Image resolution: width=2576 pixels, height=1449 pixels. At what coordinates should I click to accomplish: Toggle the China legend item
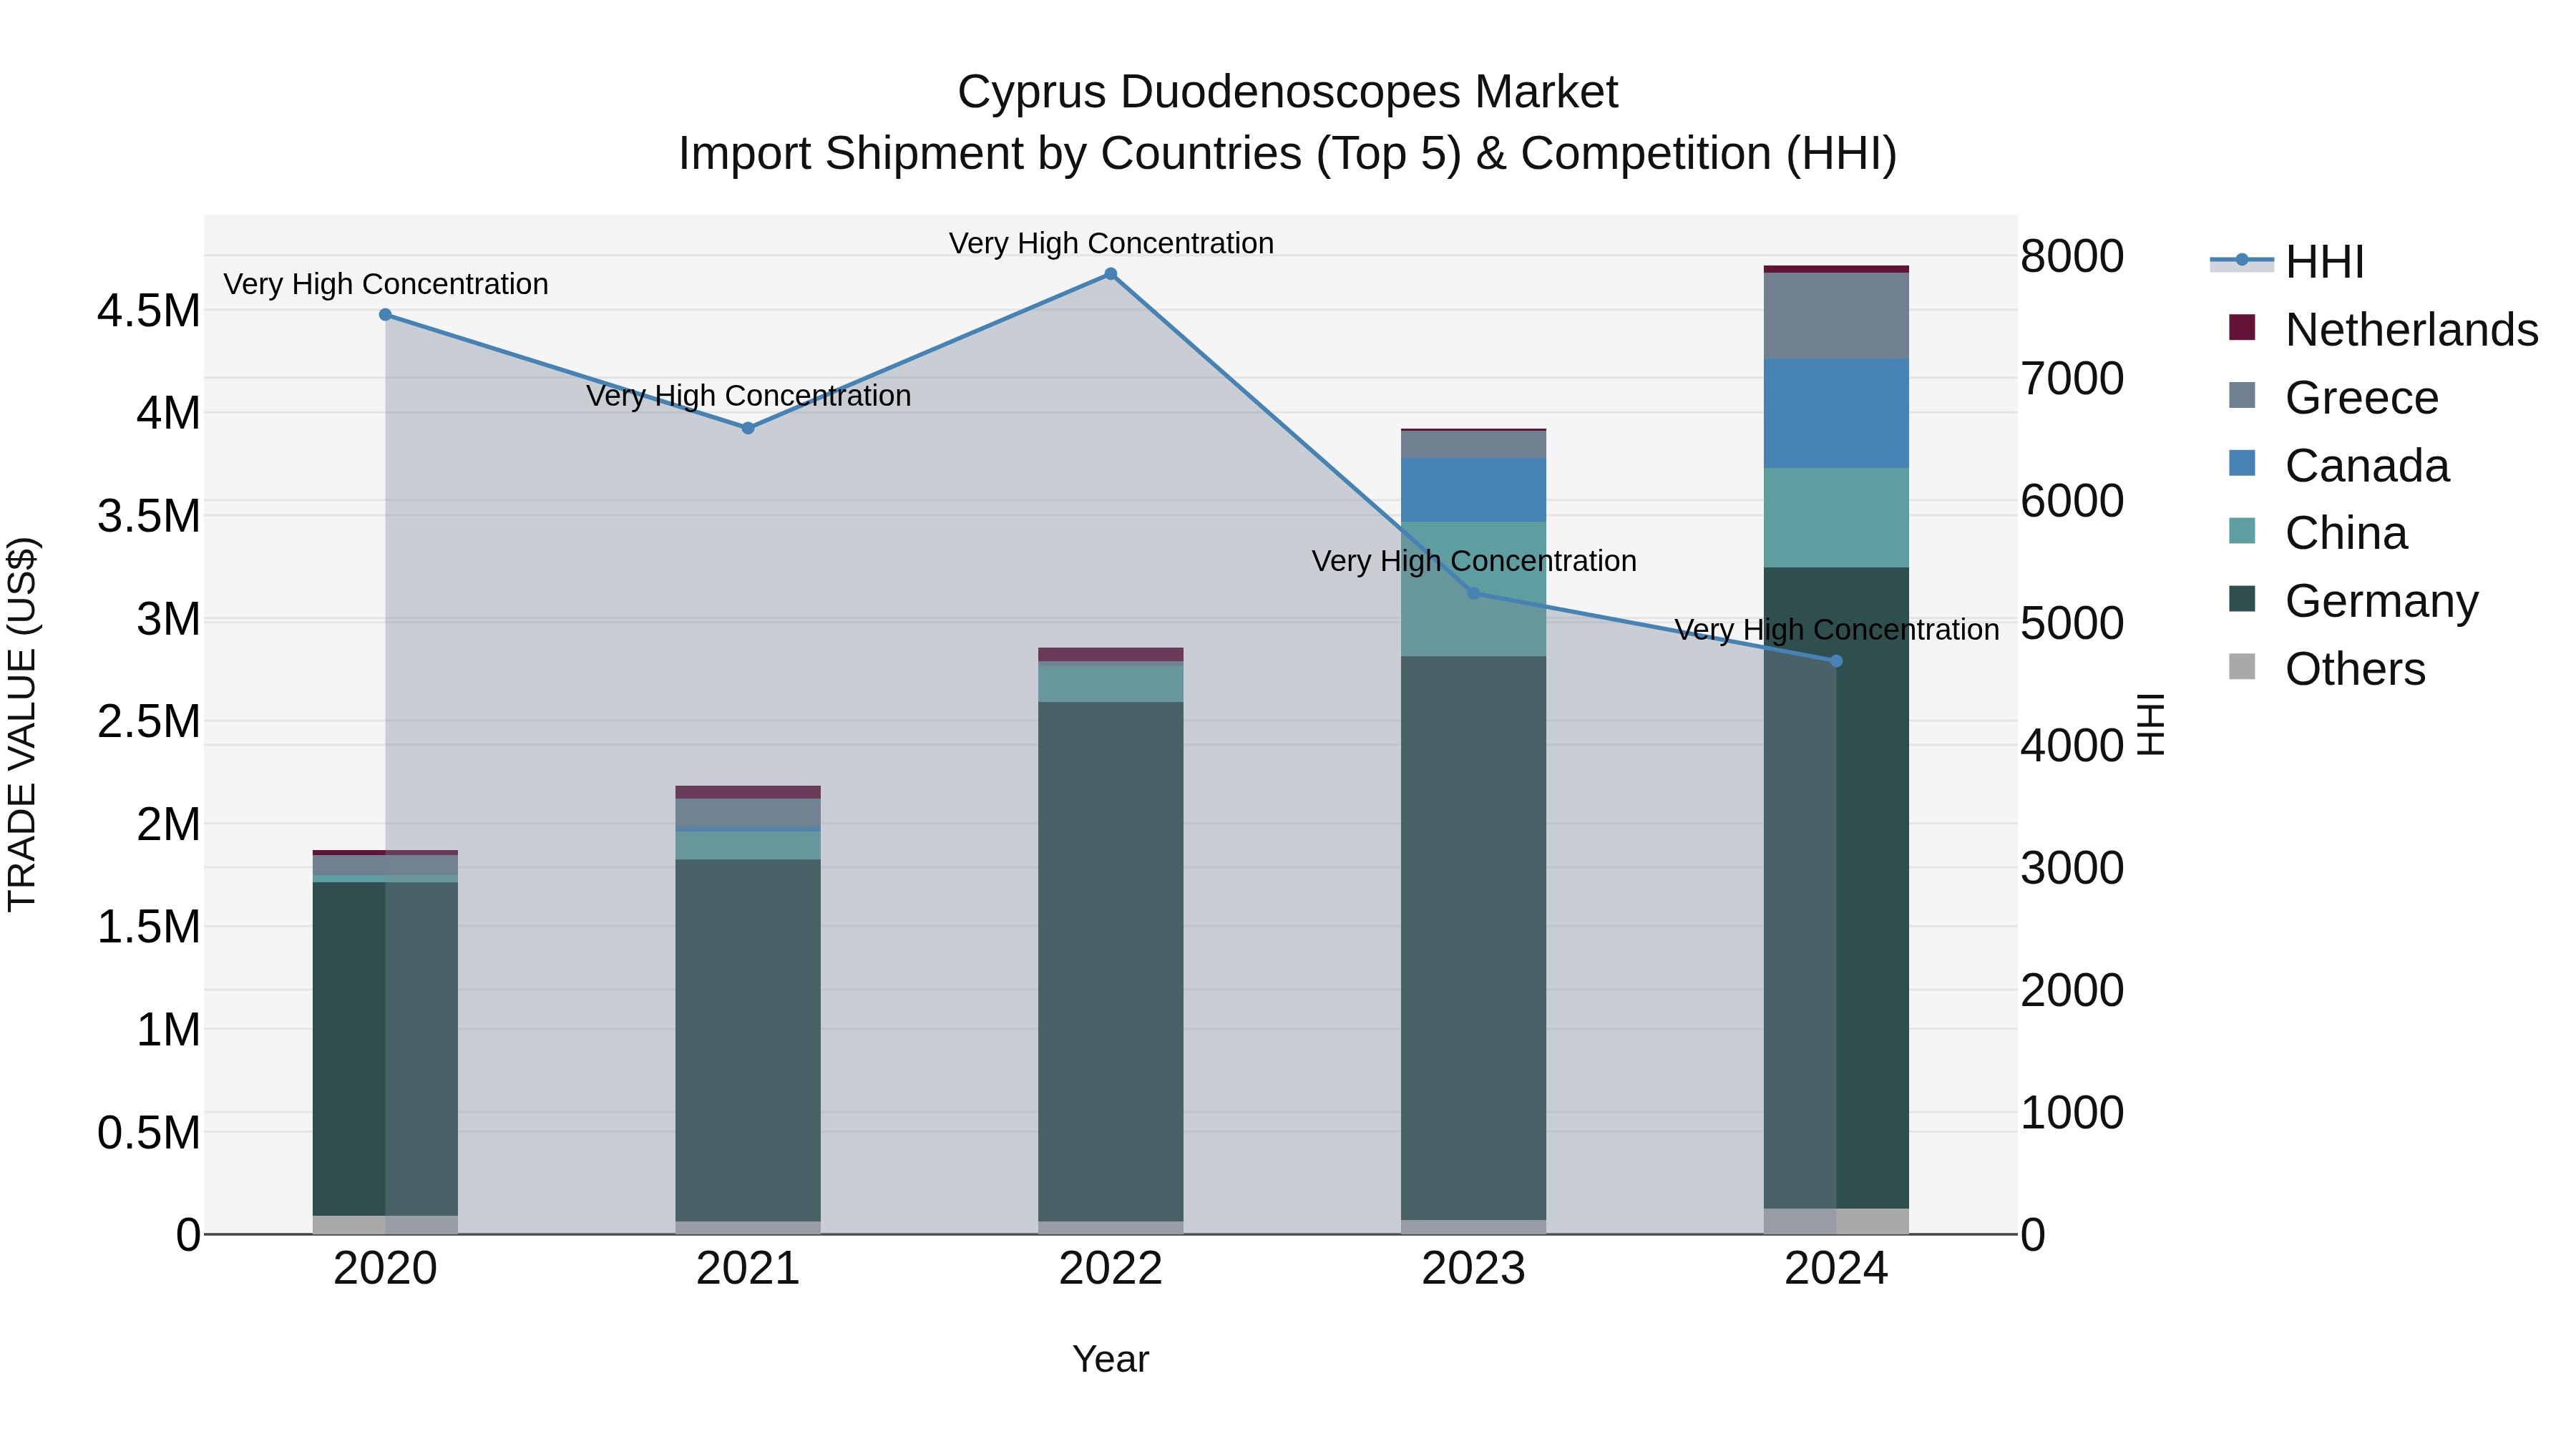(x=2318, y=533)
